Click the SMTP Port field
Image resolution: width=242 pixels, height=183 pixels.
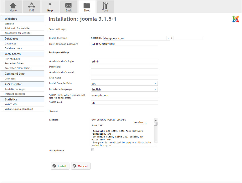pos(124,103)
